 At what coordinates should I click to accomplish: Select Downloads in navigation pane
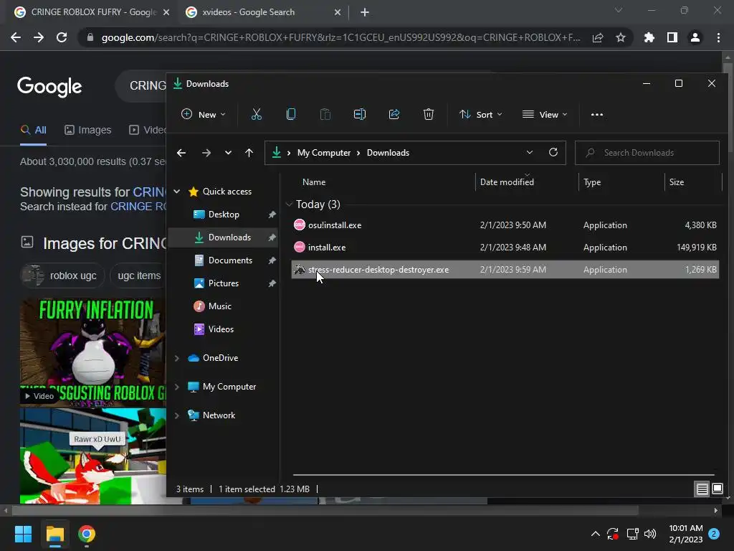224,237
